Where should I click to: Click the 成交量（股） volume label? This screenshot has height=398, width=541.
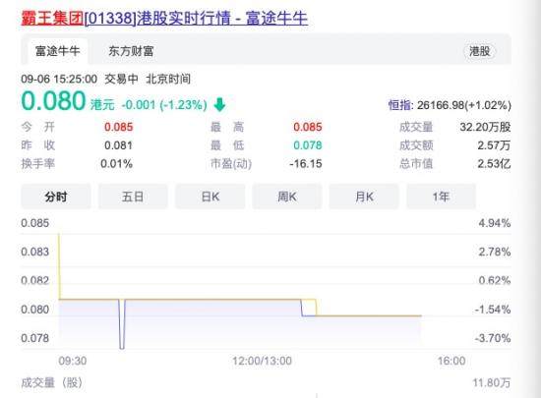[x=52, y=382]
